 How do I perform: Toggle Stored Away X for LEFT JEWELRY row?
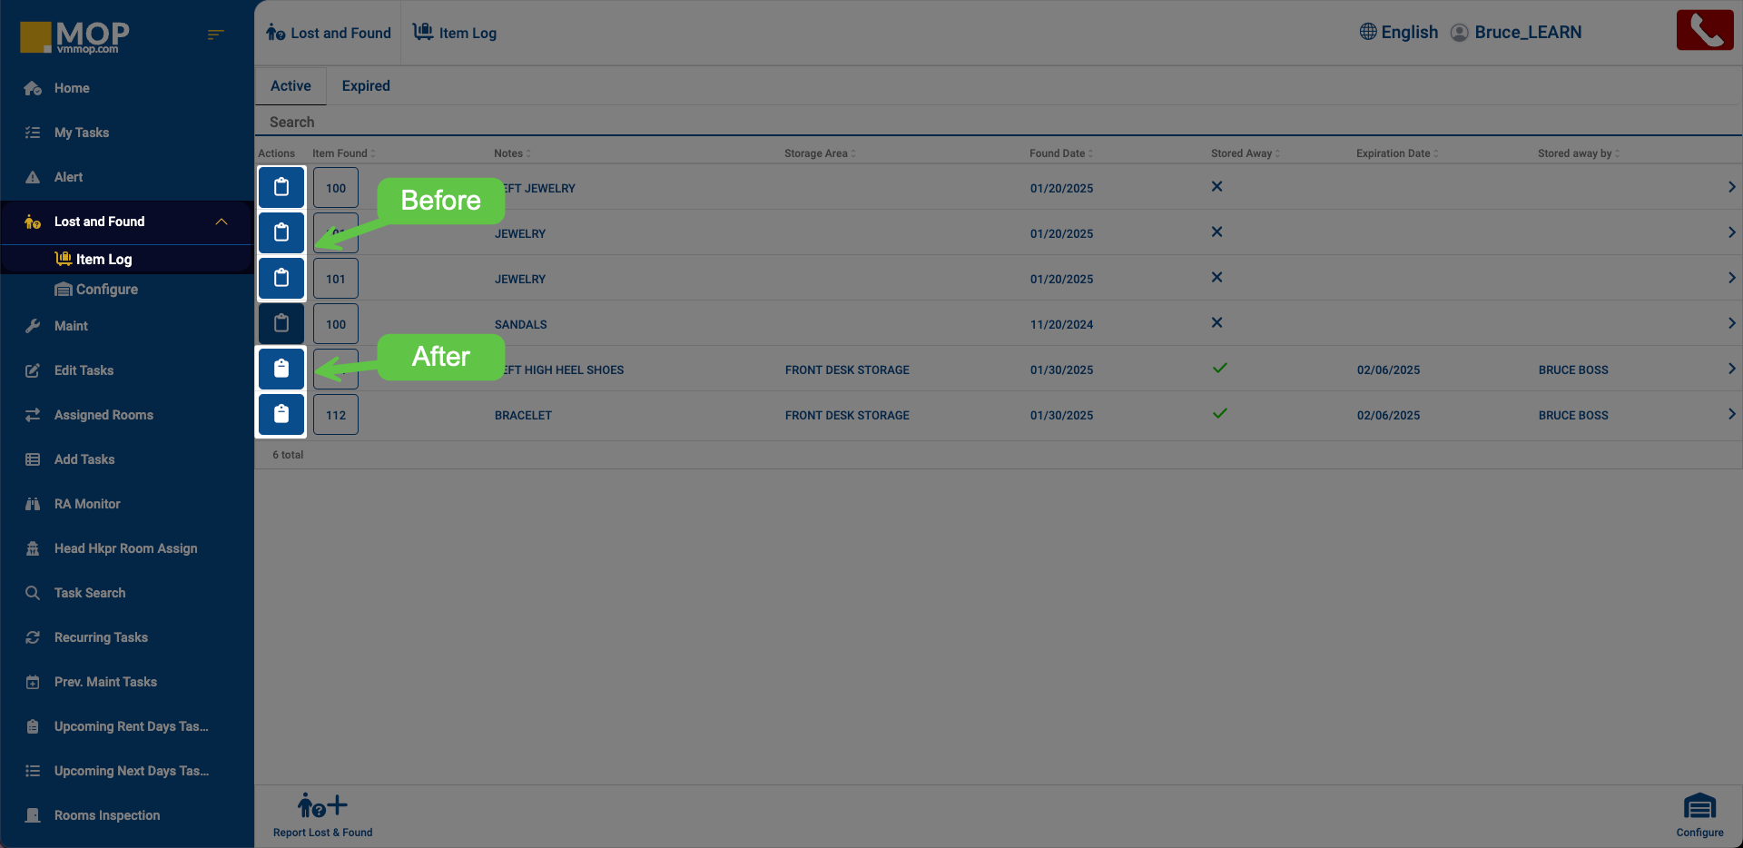tap(1216, 187)
